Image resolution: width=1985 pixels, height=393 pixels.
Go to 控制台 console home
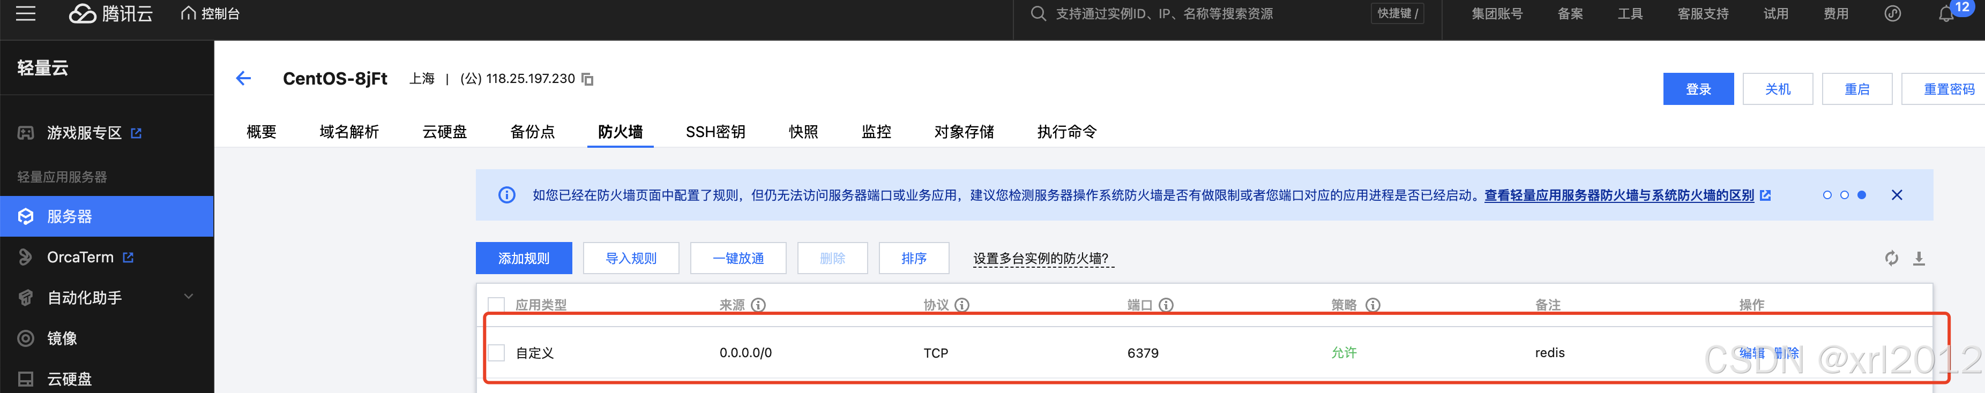click(x=211, y=14)
